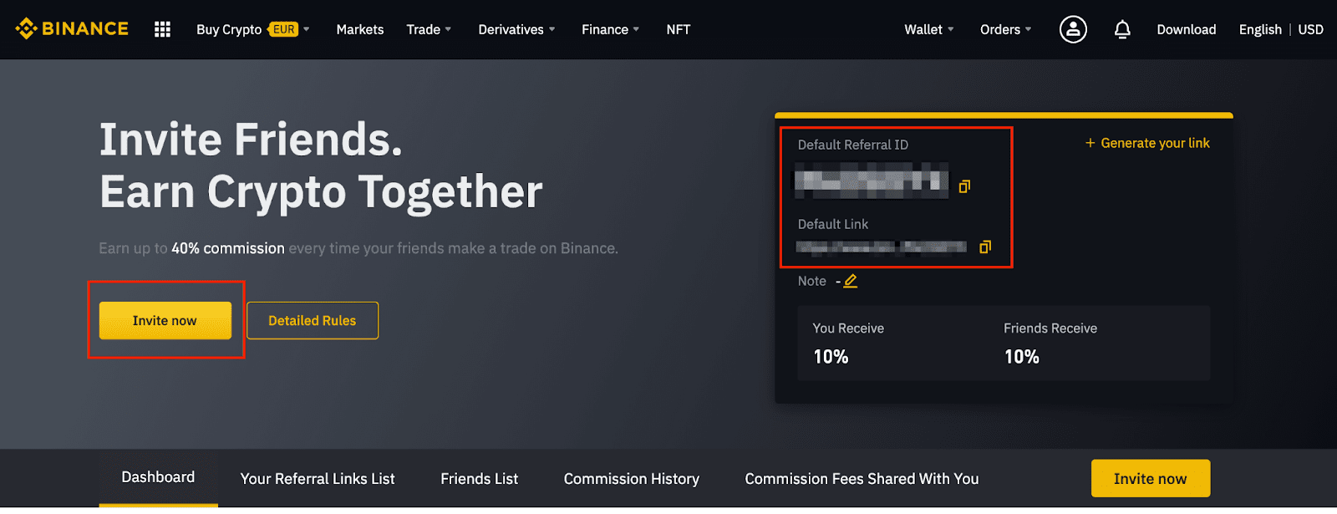Go to Markets page
This screenshot has height=514, width=1337.
pos(360,29)
